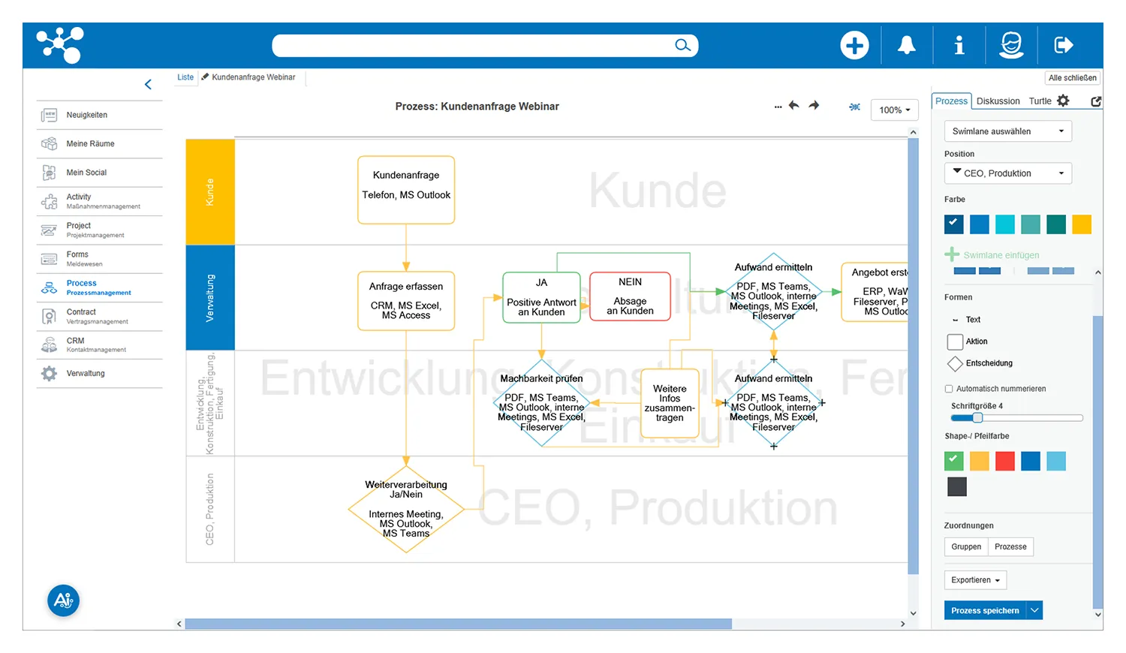Switch to the Diskussion tab
Viewport: 1126px width, 653px height.
pos(998,101)
